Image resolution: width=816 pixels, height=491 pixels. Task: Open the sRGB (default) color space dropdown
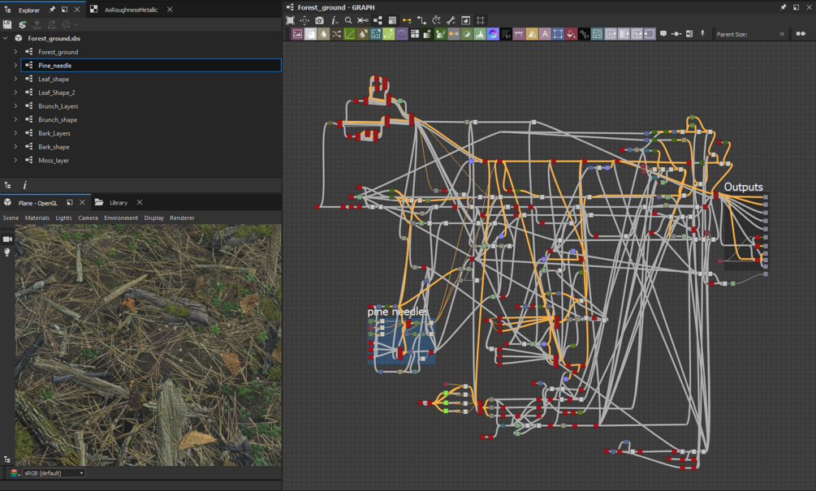point(54,473)
